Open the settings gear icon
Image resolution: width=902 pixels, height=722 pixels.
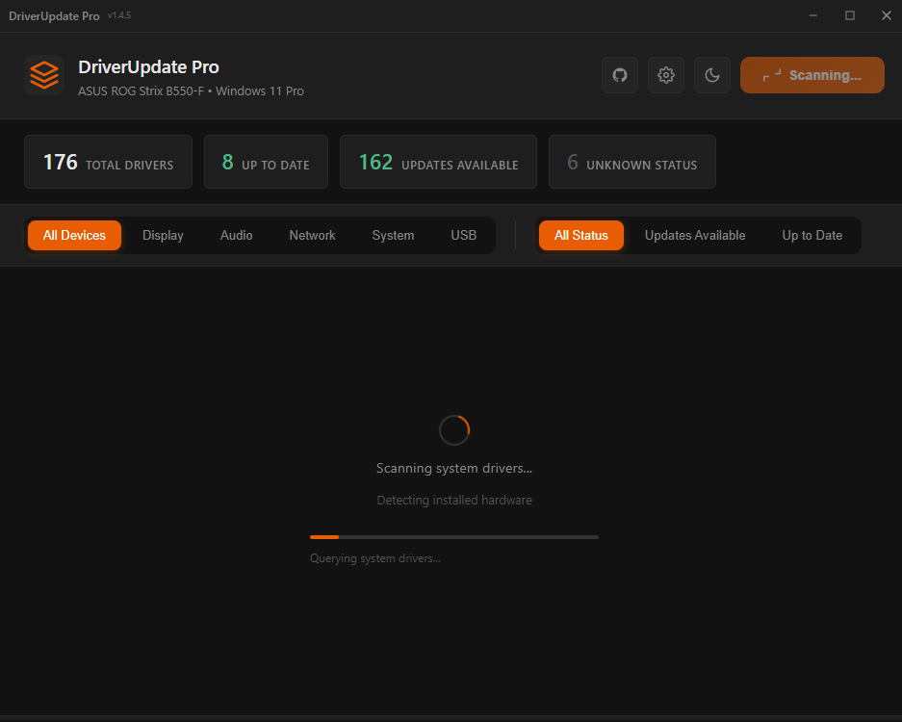tap(665, 75)
